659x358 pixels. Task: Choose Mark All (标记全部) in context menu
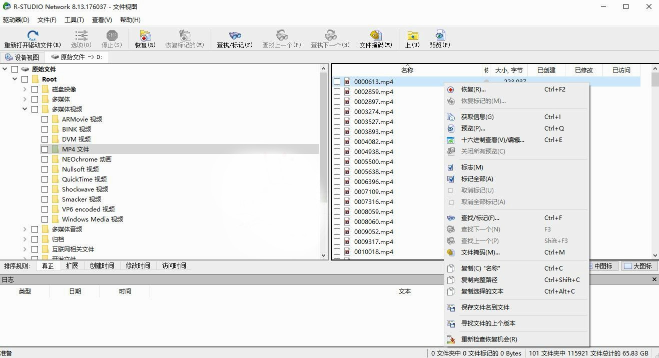point(477,179)
